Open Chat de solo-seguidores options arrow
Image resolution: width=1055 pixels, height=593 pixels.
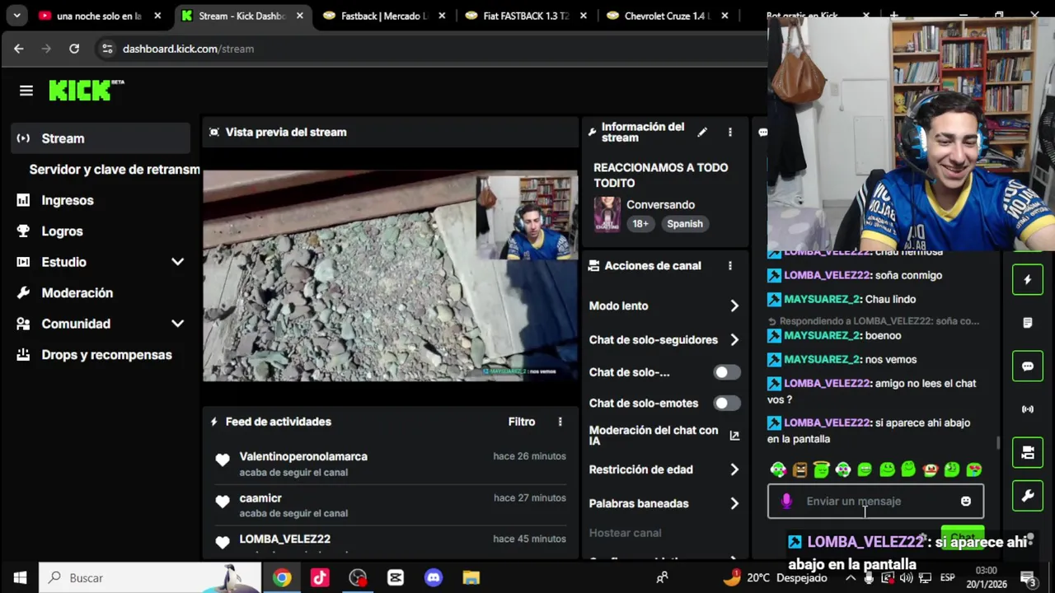click(x=734, y=339)
